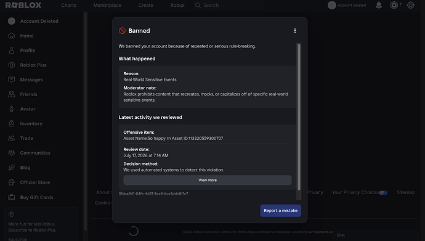Viewport: 425px width, 241px height.
Task: Click the 'What happened' heading
Action: pyautogui.click(x=137, y=59)
